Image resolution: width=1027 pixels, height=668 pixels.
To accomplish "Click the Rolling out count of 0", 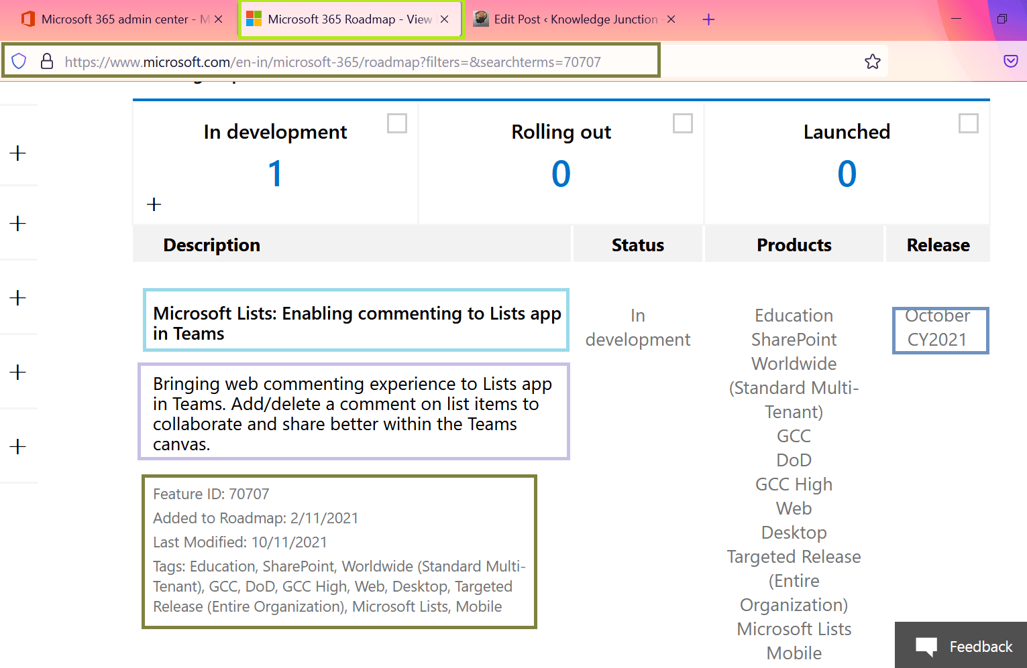I will click(561, 174).
